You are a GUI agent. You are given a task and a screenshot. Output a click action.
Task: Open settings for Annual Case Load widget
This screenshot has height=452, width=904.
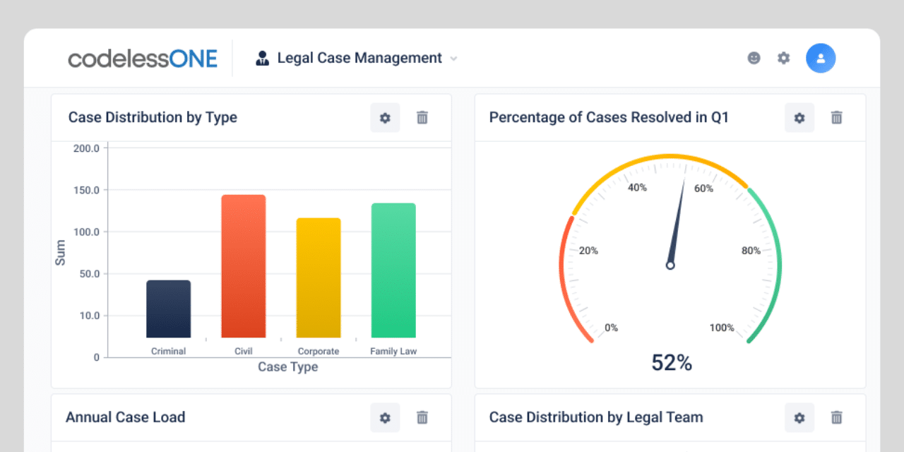click(x=385, y=418)
